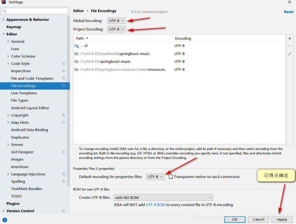
Task: Expand the General tree node
Action: (8, 41)
